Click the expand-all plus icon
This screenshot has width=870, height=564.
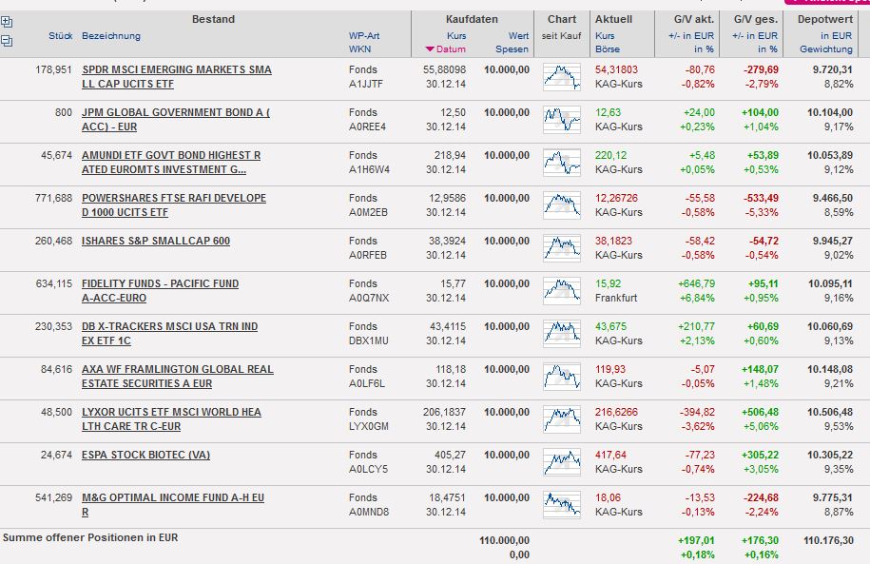coord(7,22)
